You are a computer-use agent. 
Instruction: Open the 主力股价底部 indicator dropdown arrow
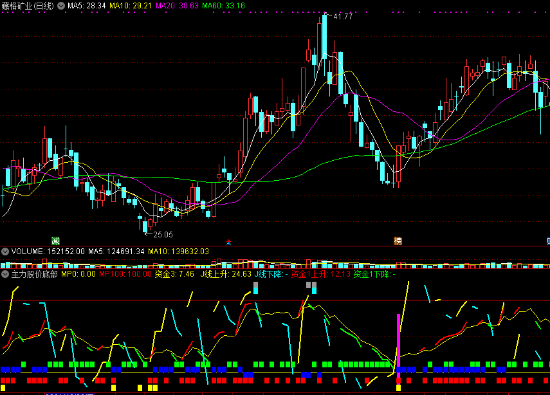5,274
